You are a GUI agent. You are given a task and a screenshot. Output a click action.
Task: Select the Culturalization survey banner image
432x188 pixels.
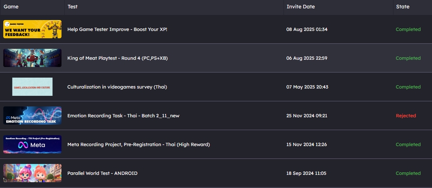tap(32, 87)
